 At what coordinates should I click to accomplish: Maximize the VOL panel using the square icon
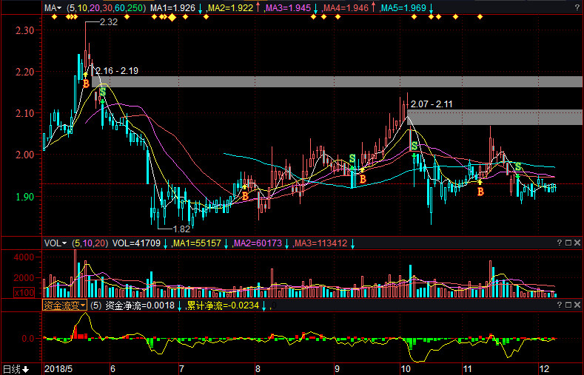click(568, 243)
